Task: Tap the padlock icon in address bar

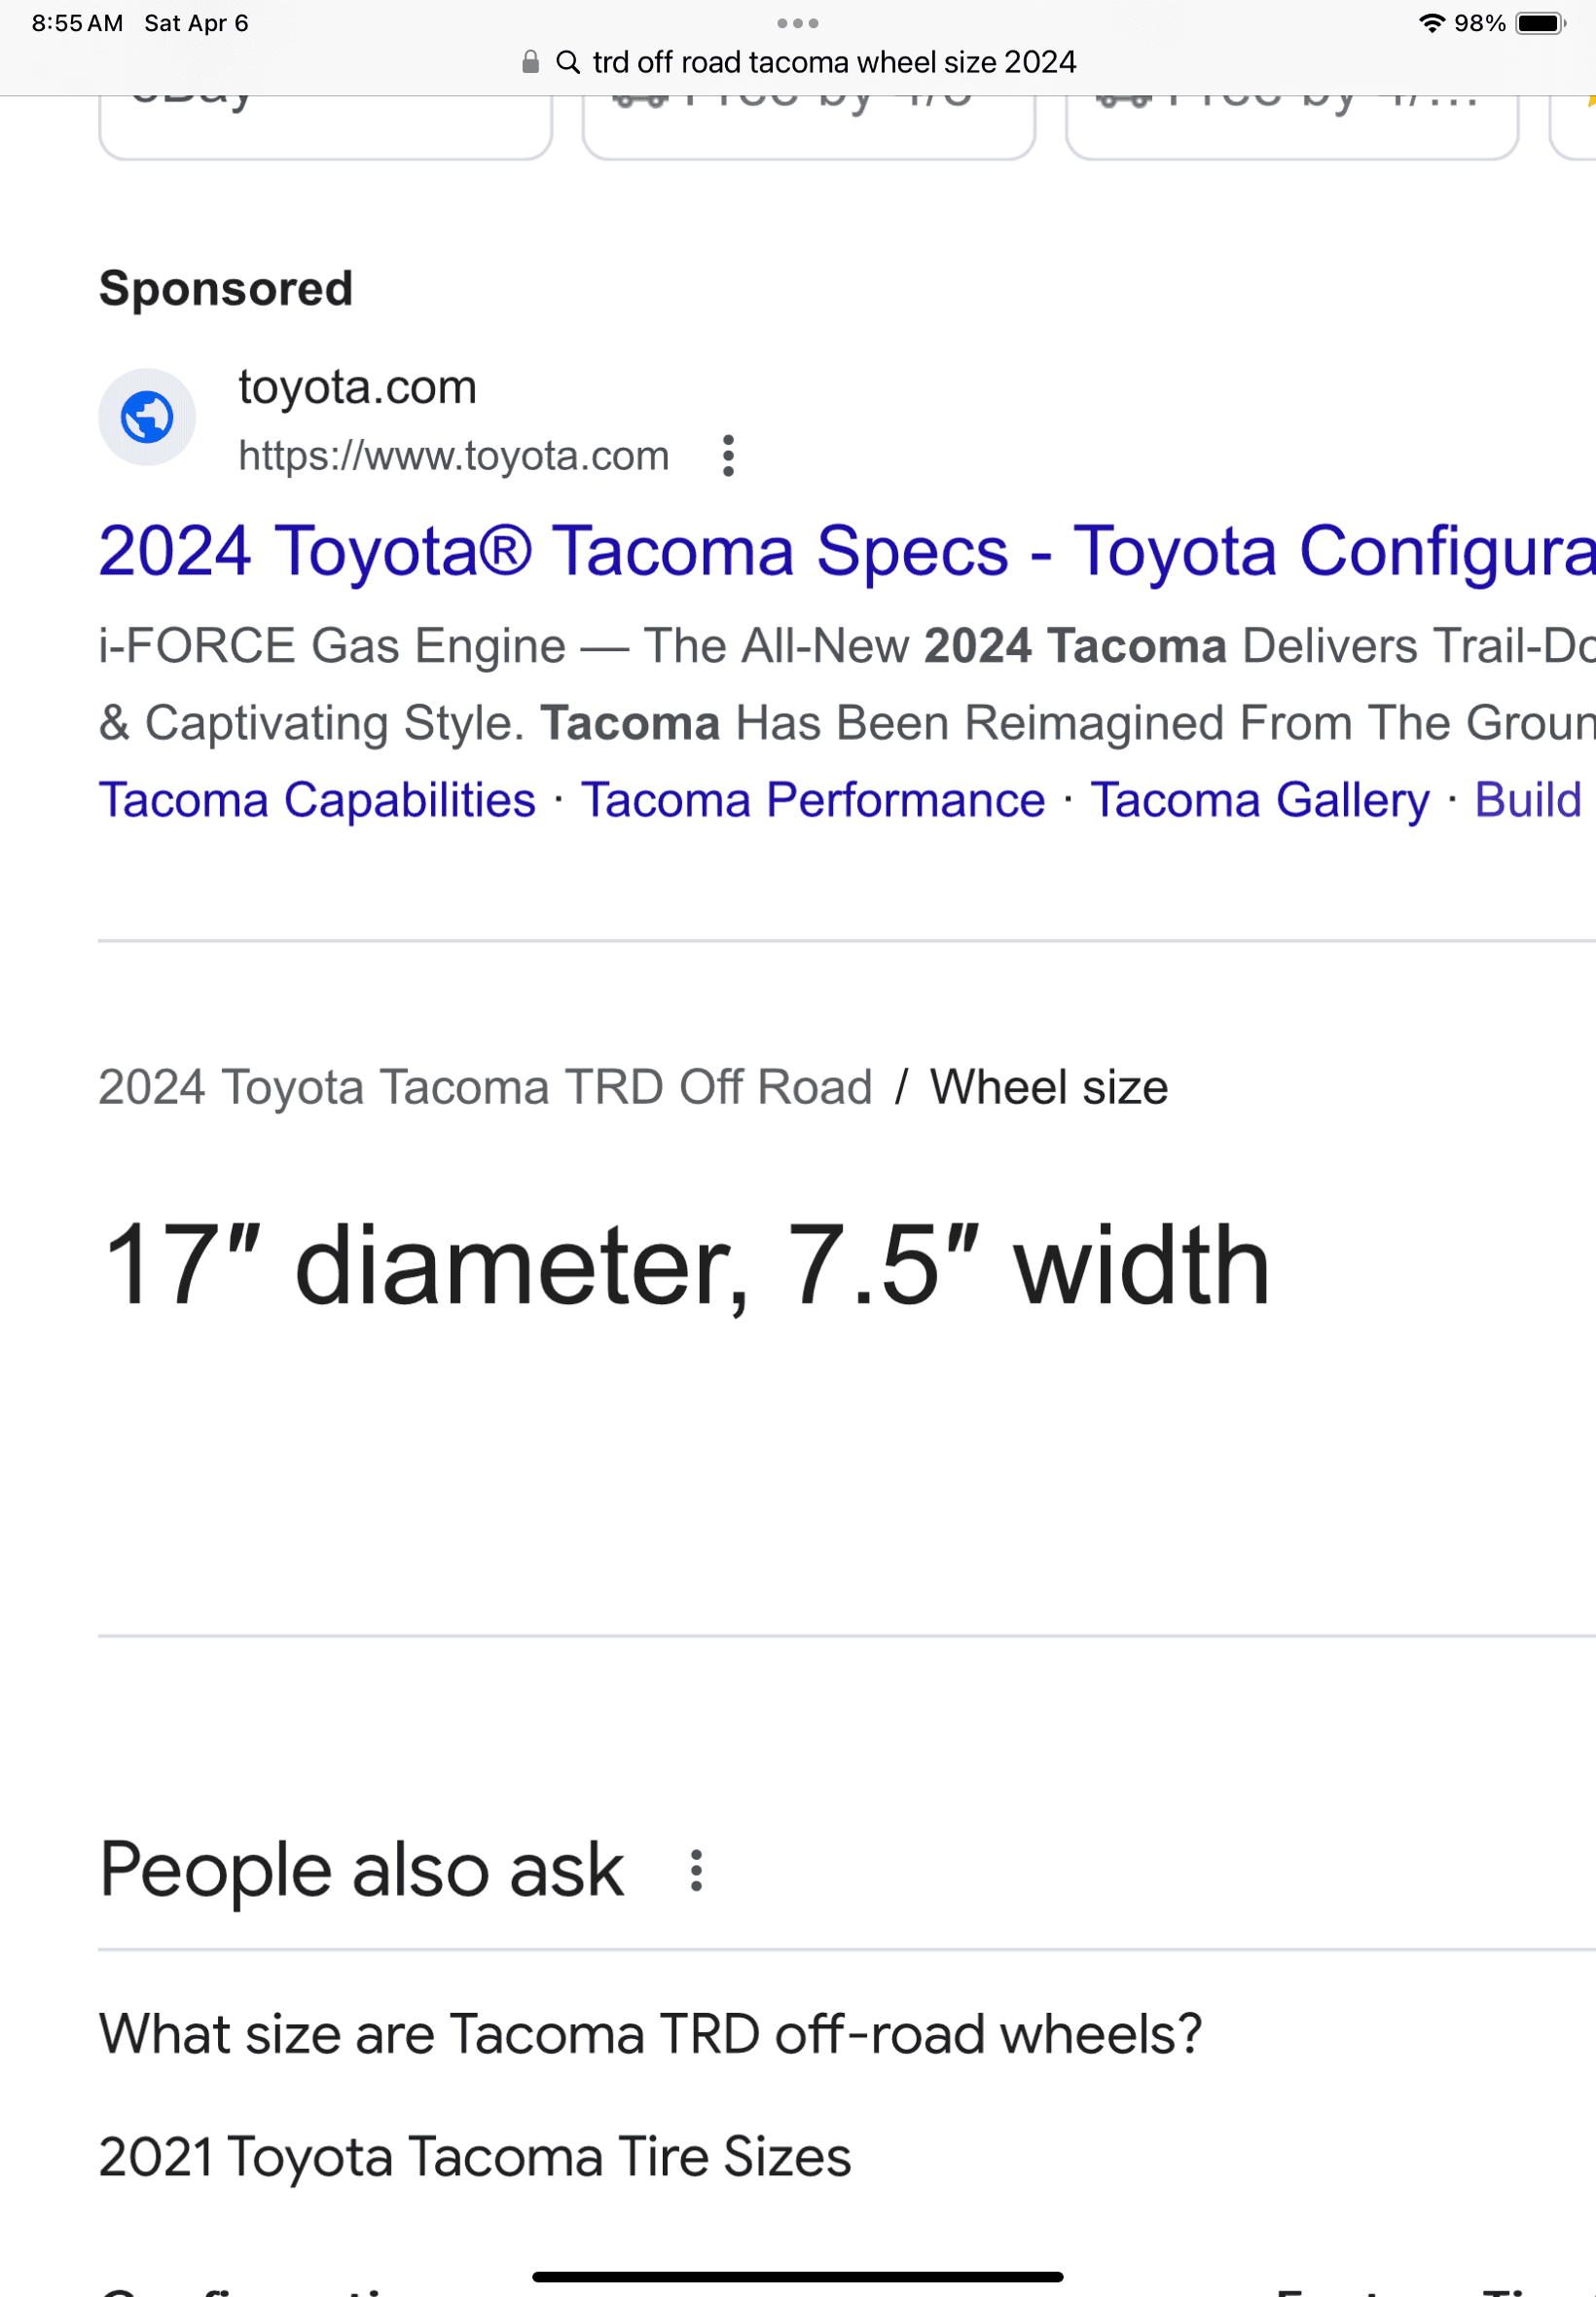Action: (x=530, y=62)
